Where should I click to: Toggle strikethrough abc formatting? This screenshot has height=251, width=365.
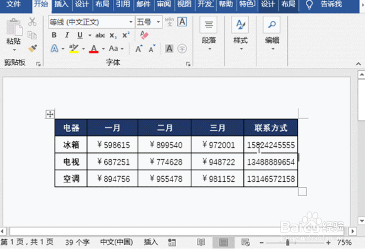[100, 36]
